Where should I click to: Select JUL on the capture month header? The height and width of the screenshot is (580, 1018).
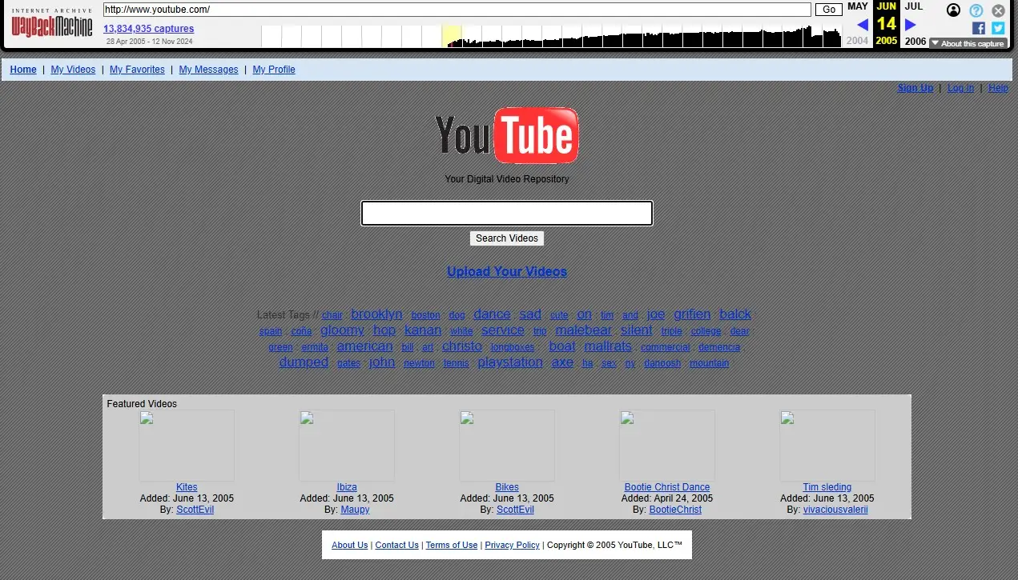914,6
